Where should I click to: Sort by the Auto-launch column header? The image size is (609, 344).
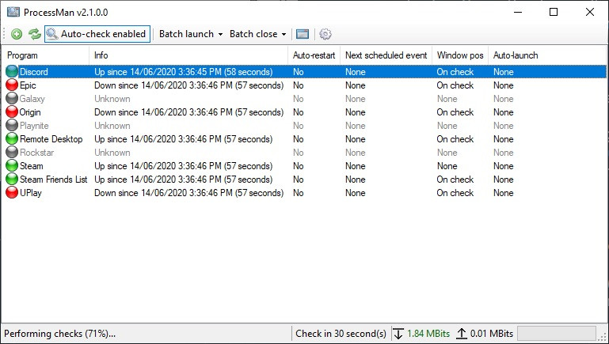pos(516,55)
